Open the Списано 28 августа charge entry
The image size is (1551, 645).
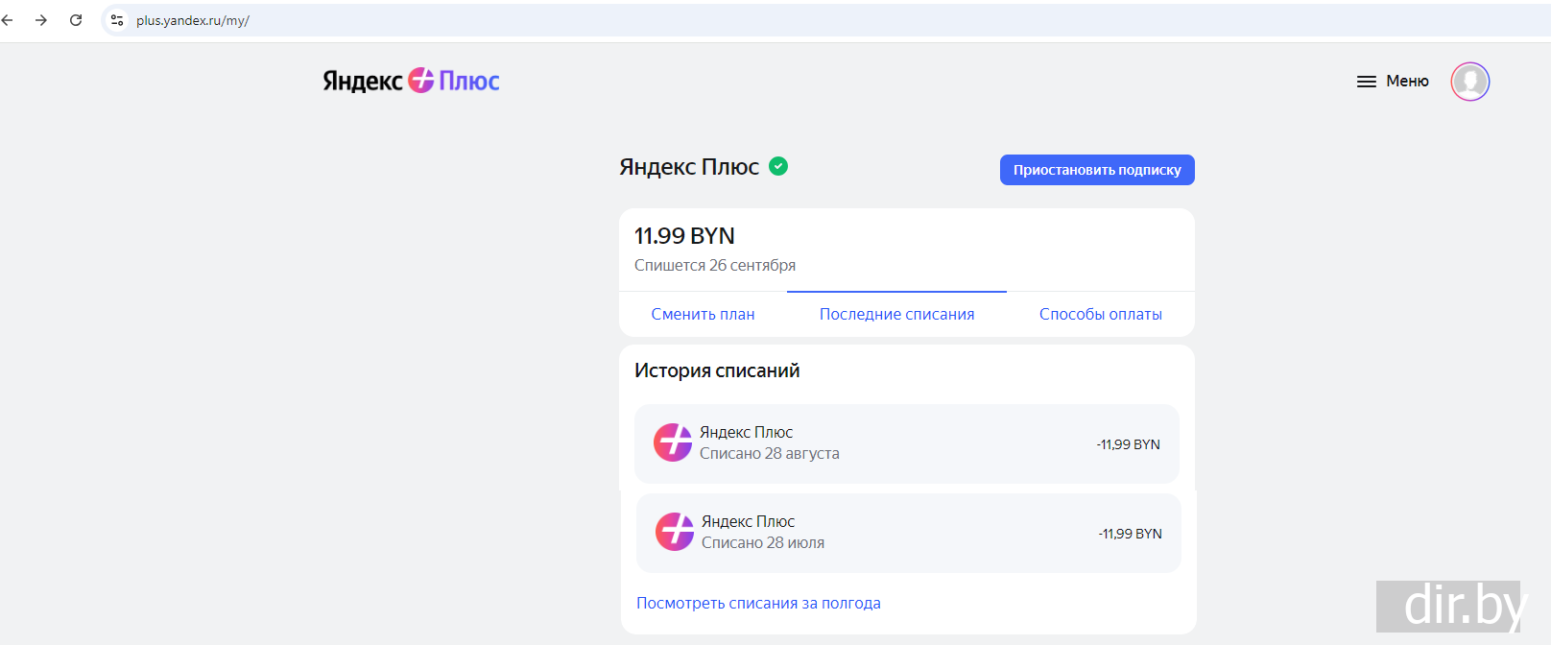coord(906,443)
